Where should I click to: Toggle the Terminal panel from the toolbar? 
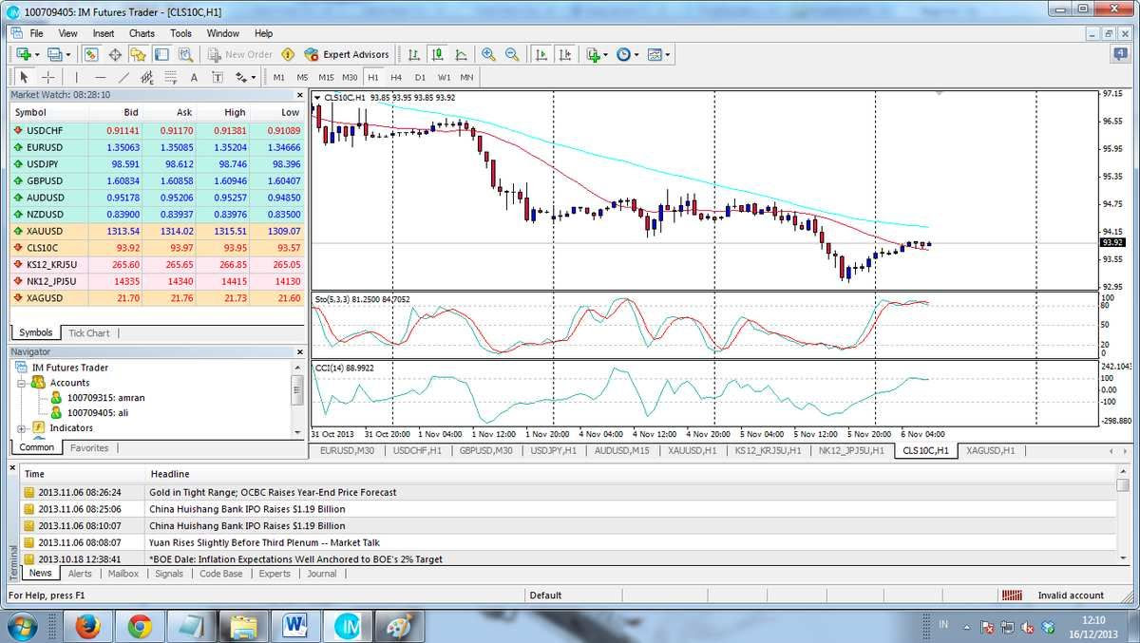pyautogui.click(x=161, y=54)
